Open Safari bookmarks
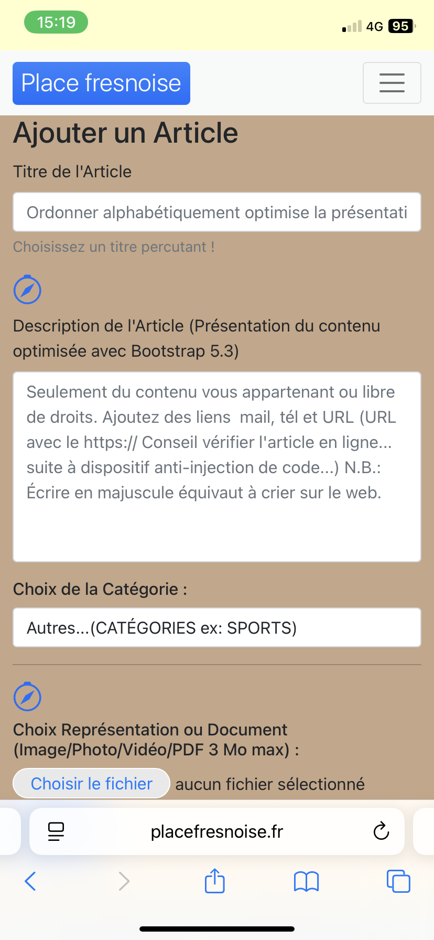 306,881
